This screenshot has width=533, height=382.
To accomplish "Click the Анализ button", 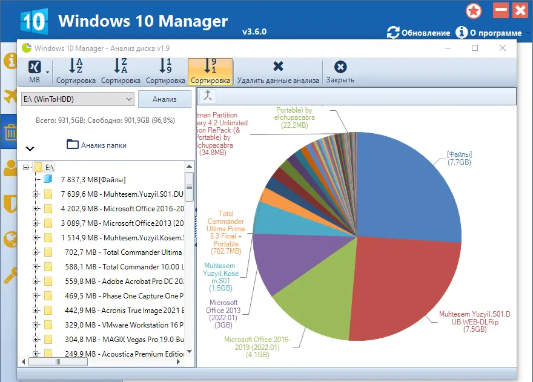I will [x=165, y=99].
